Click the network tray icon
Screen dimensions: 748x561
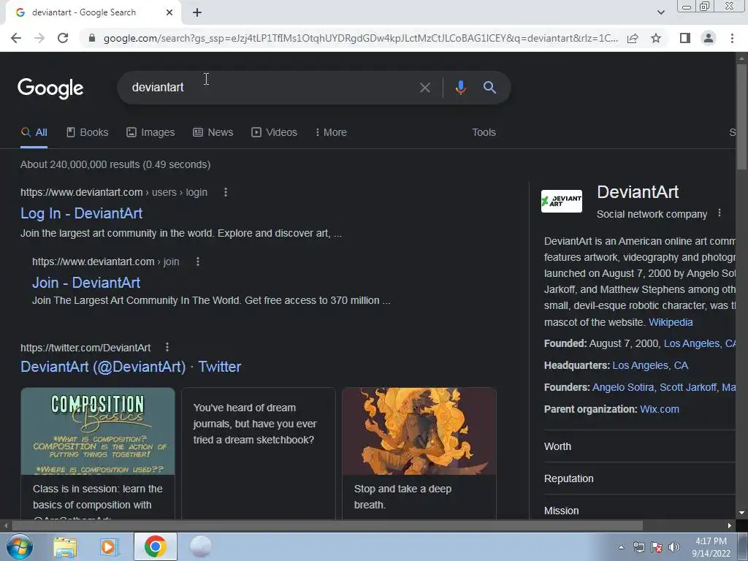[638, 547]
